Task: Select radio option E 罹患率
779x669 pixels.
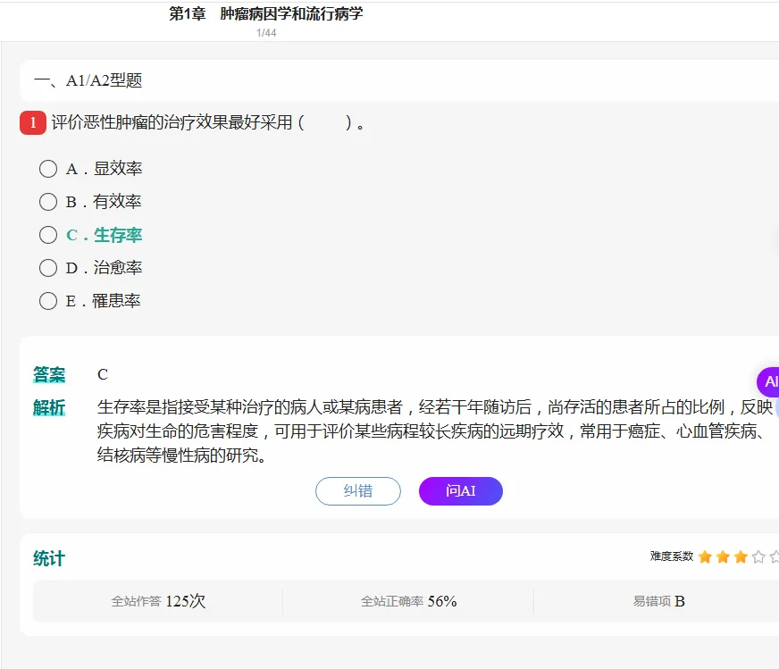Action: (x=48, y=301)
